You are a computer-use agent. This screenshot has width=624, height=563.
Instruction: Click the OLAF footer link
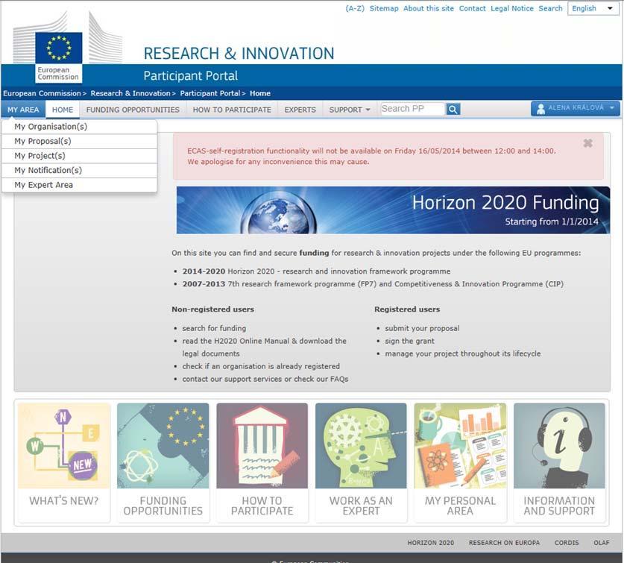(x=602, y=543)
